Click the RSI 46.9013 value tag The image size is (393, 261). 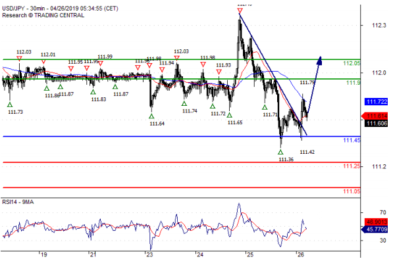coord(377,222)
